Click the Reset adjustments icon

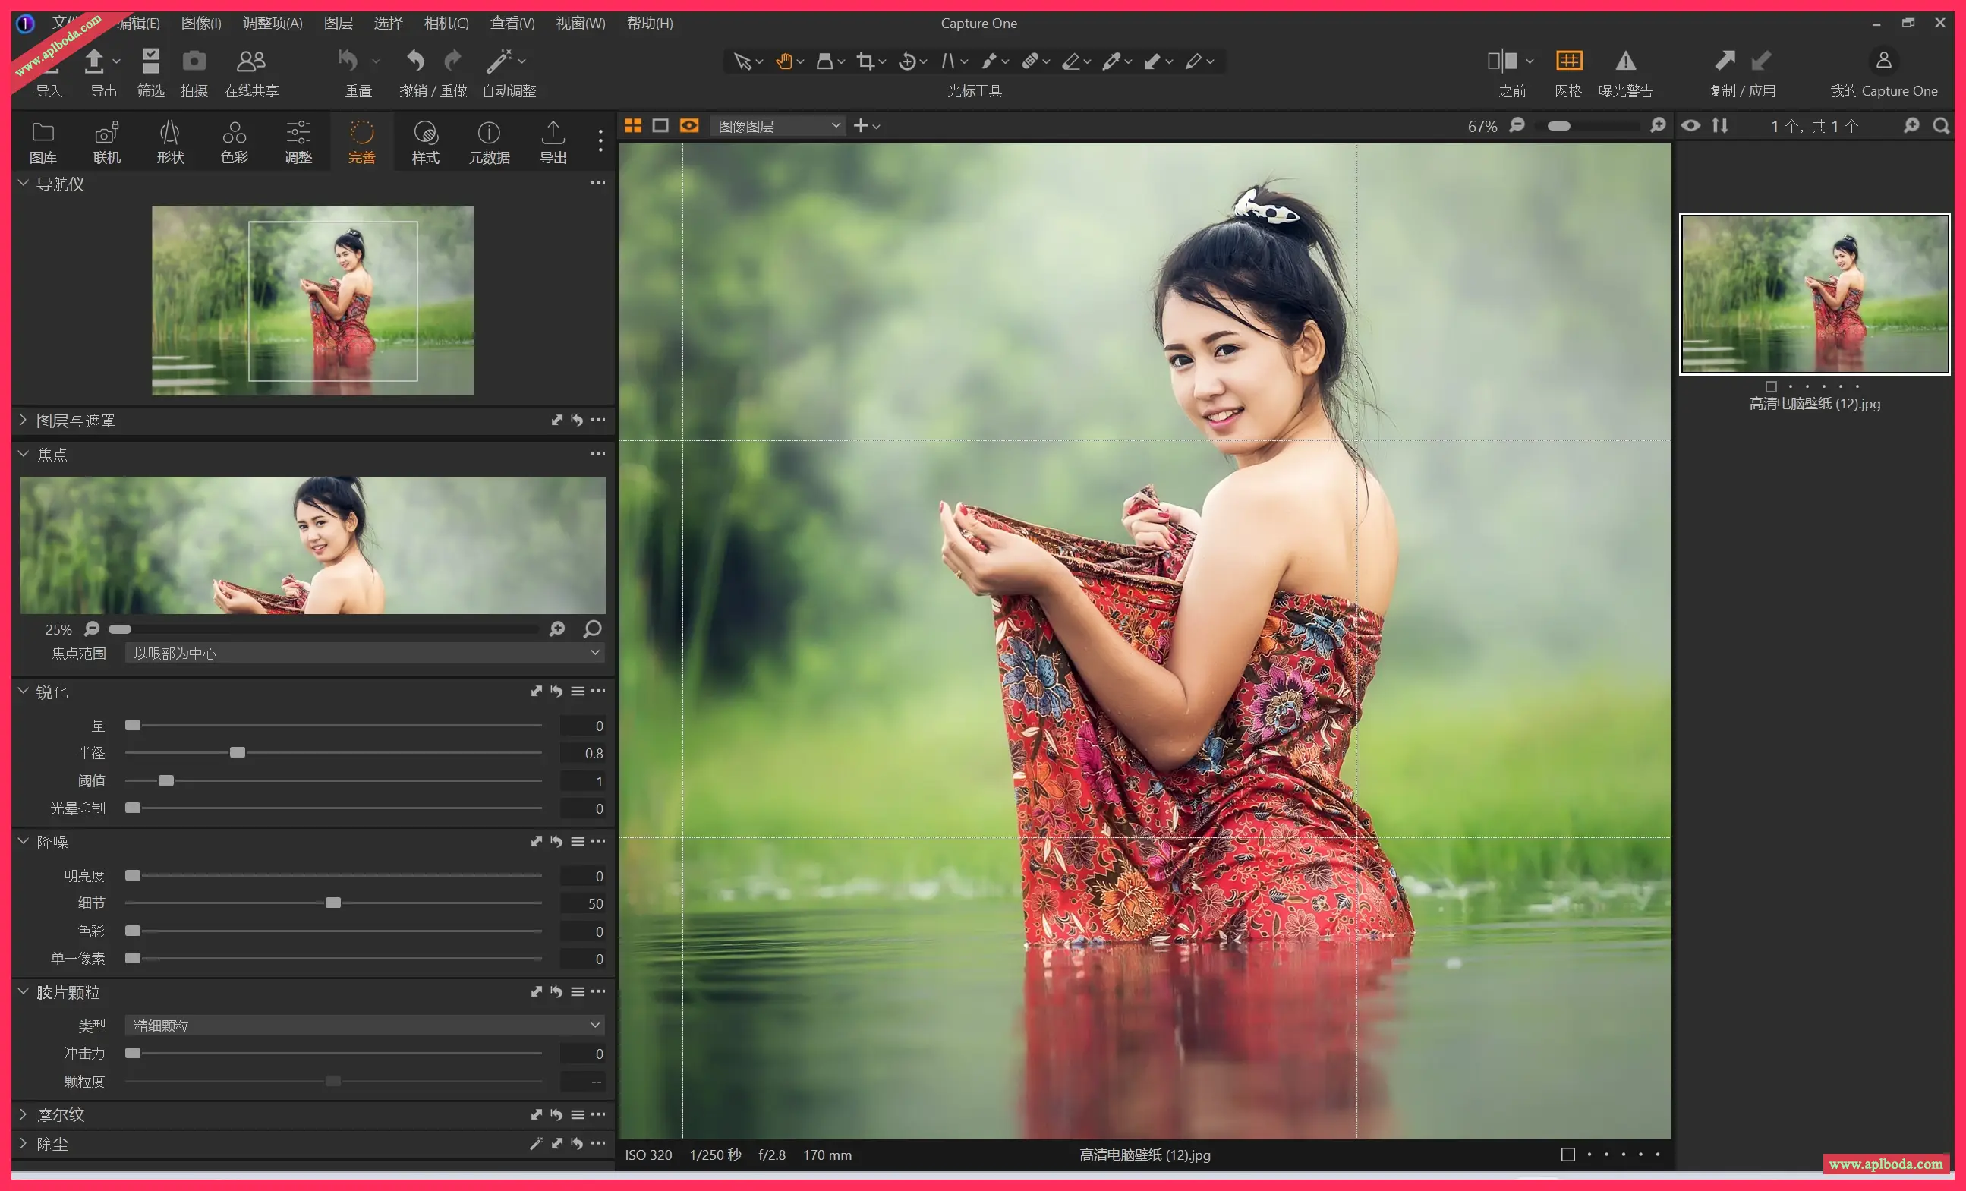[x=348, y=61]
